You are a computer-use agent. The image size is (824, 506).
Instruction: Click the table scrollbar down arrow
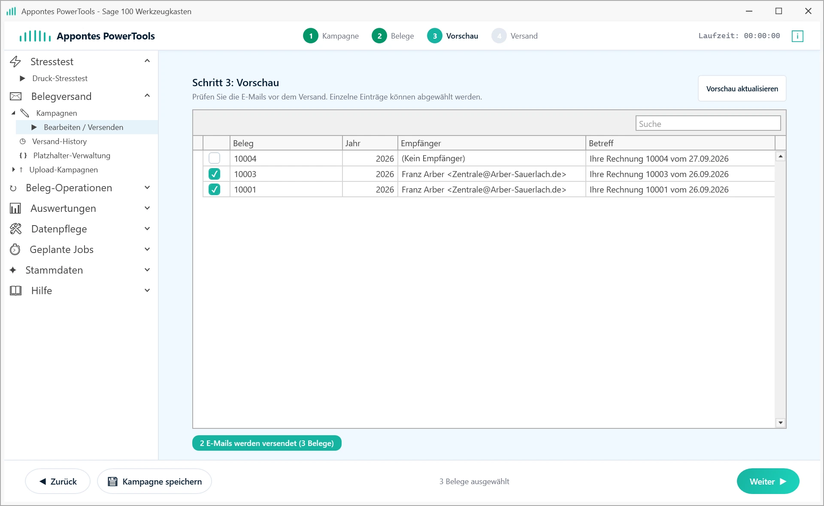(780, 423)
